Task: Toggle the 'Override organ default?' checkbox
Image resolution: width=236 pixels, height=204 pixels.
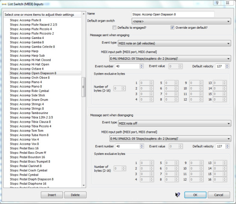Action: point(172,28)
